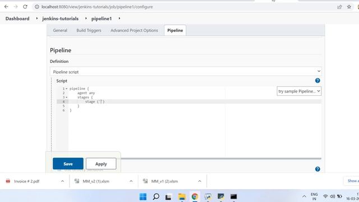Expand options for MM_v2 (1).xlsm download
Viewport: 359px width, 202px height.
[131, 181]
